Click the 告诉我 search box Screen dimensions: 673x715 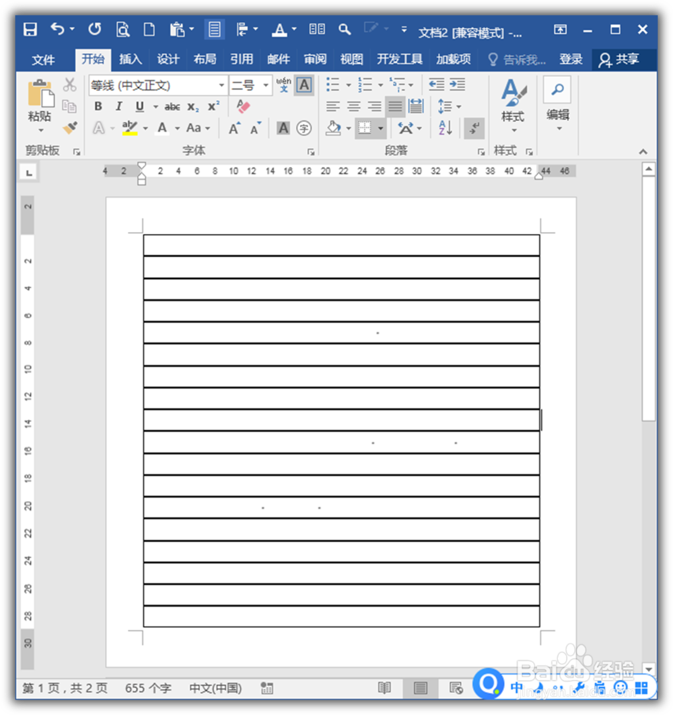[x=517, y=60]
